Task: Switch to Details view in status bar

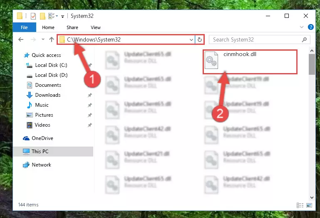Action: (x=300, y=205)
